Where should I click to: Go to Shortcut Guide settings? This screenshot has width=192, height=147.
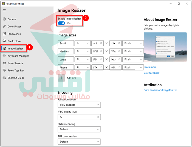click(x=16, y=78)
